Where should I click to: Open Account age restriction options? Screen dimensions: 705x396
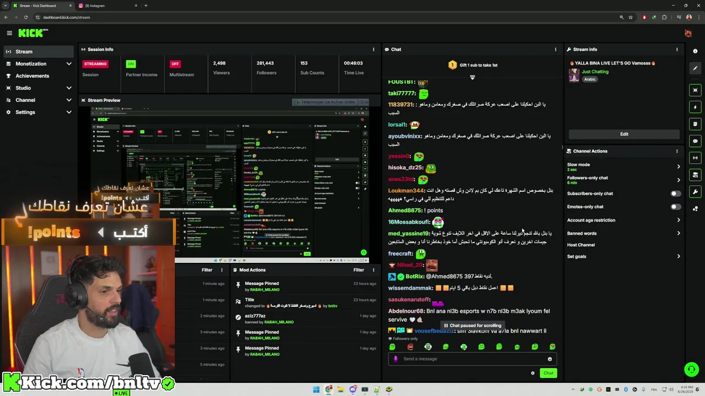(x=678, y=220)
